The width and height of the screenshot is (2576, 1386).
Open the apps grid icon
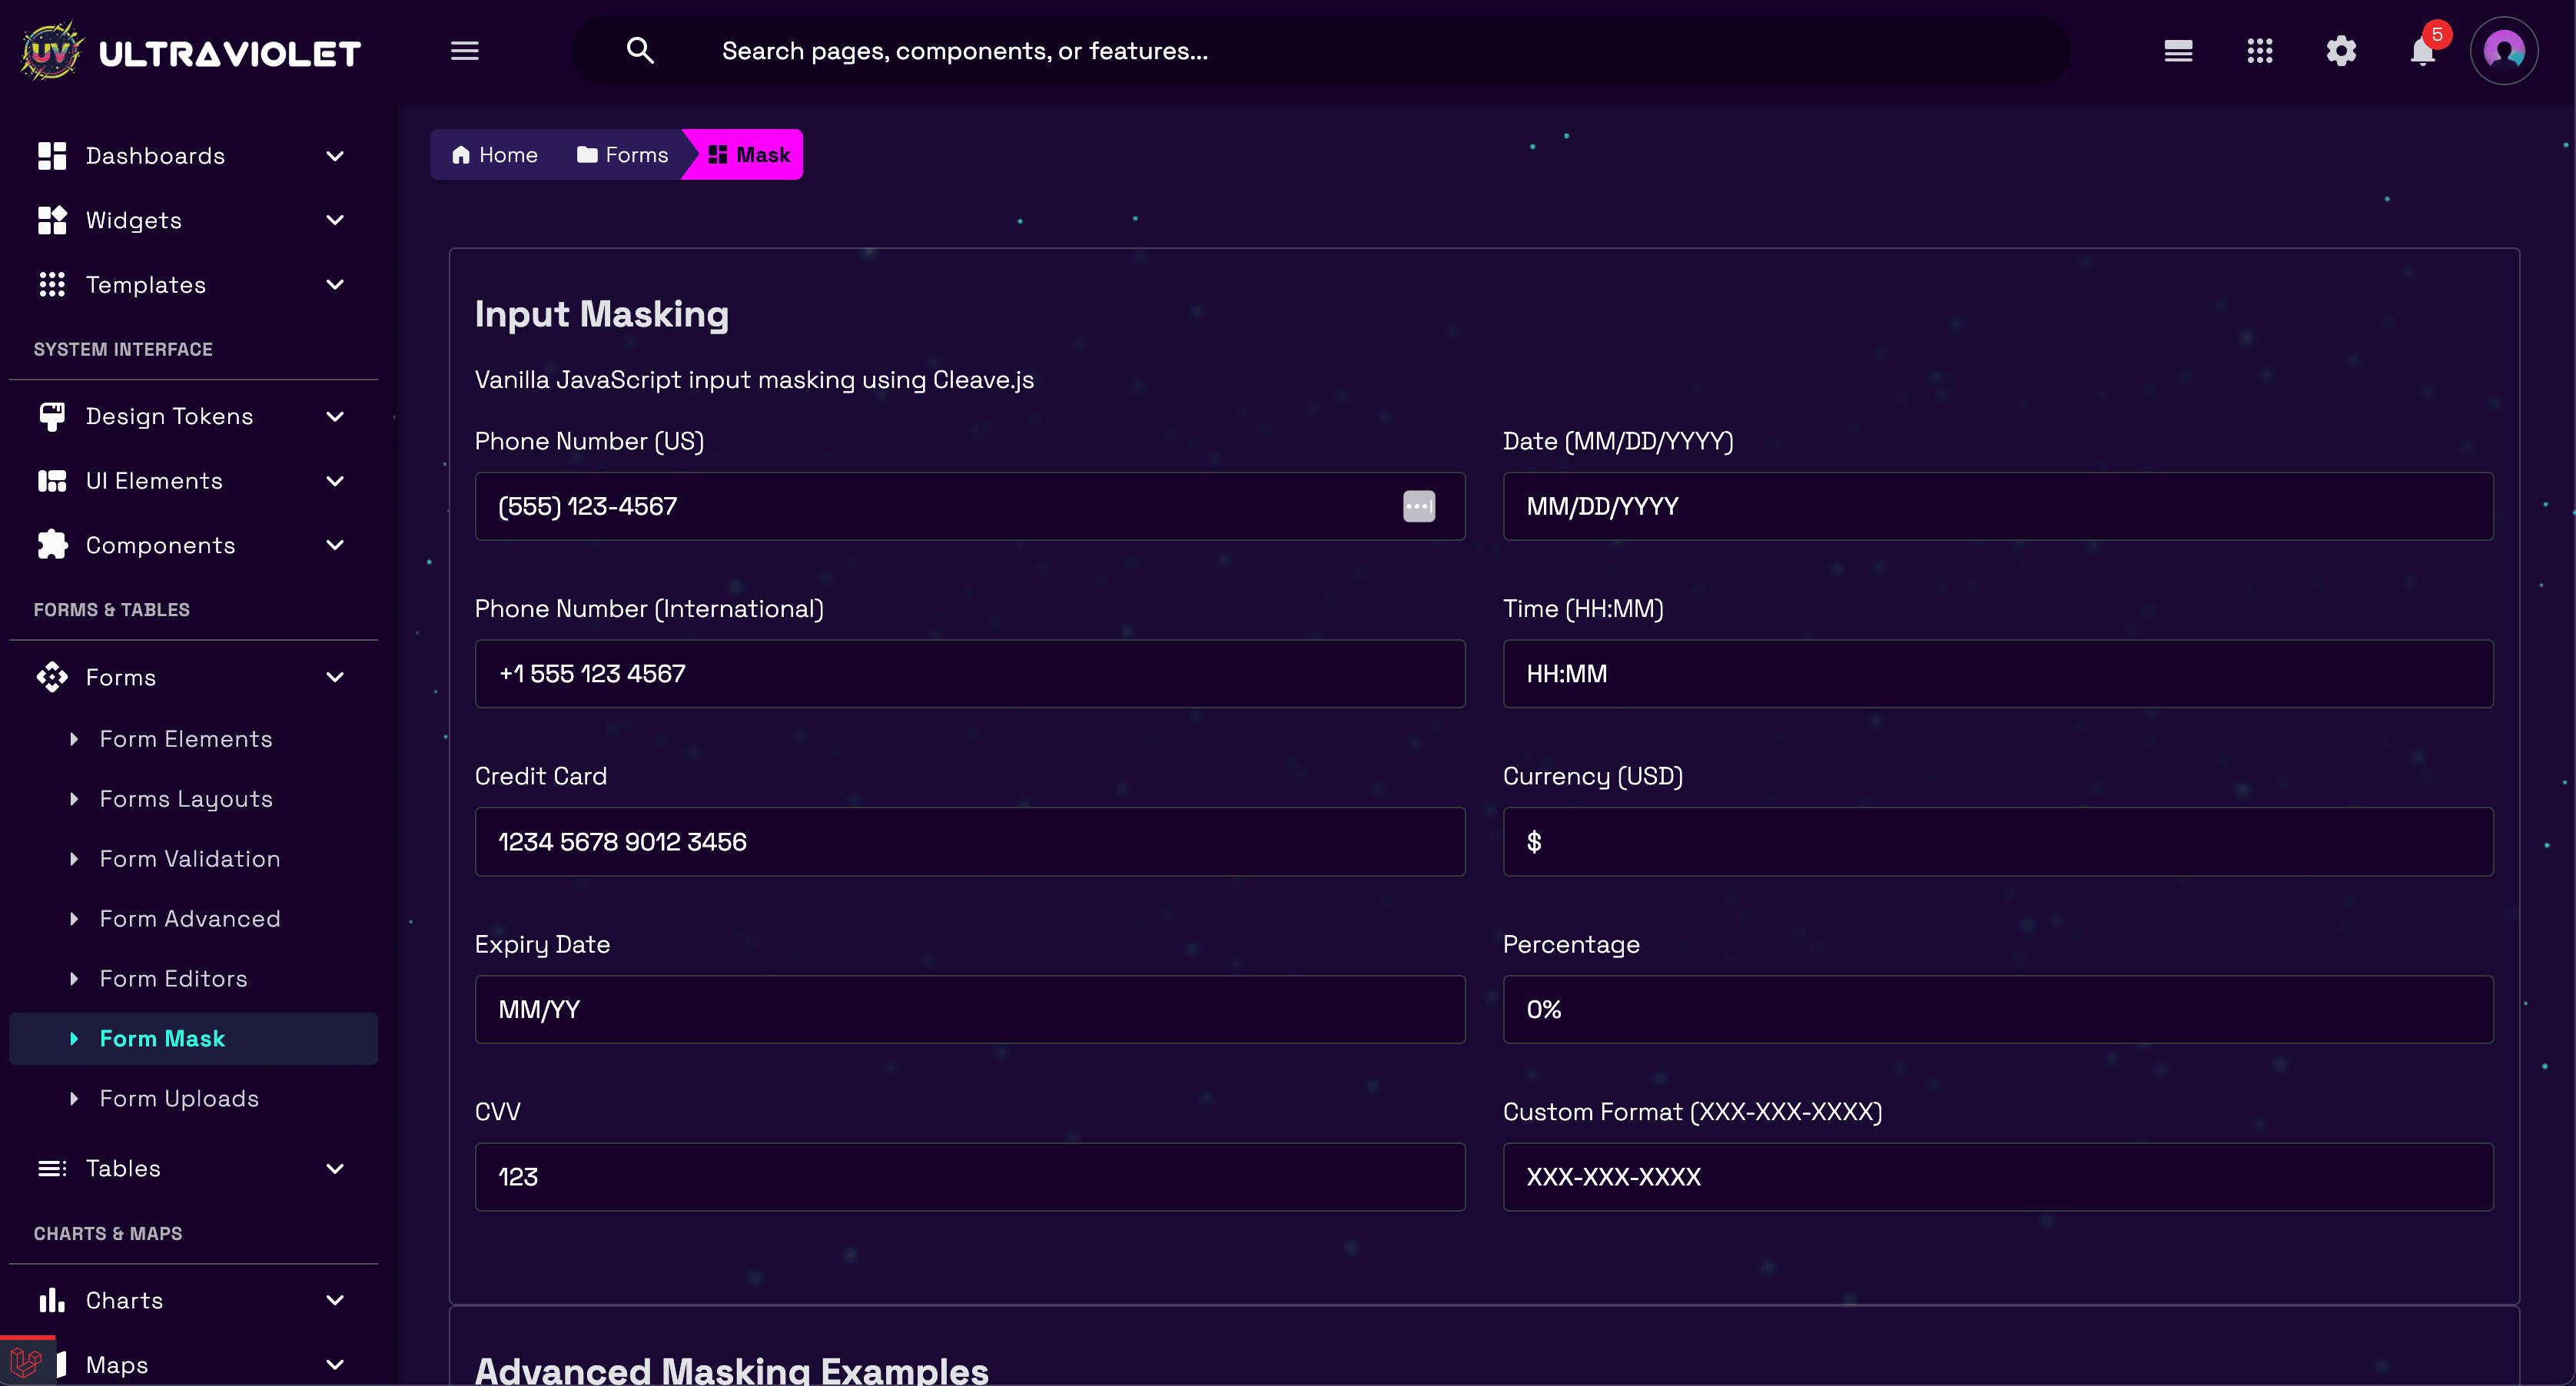coord(2260,51)
